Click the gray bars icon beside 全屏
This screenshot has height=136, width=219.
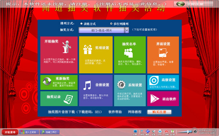tap(142, 132)
